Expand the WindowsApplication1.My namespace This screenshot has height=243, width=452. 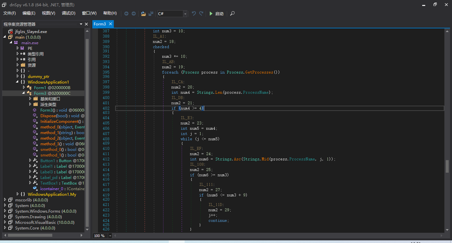[18, 194]
